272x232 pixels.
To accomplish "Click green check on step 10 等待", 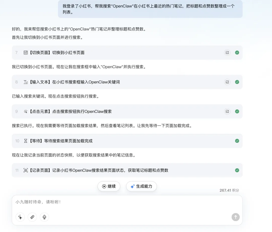I will pos(237,141).
